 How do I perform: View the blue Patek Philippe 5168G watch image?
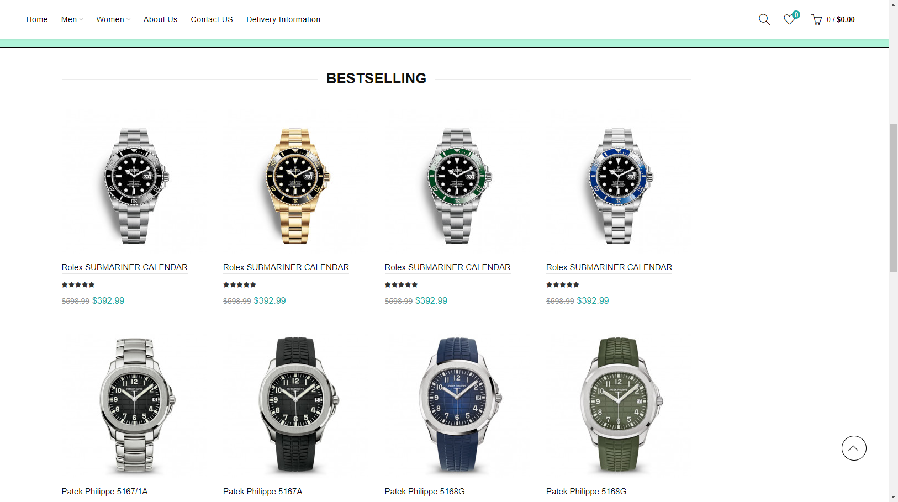pyautogui.click(x=457, y=405)
